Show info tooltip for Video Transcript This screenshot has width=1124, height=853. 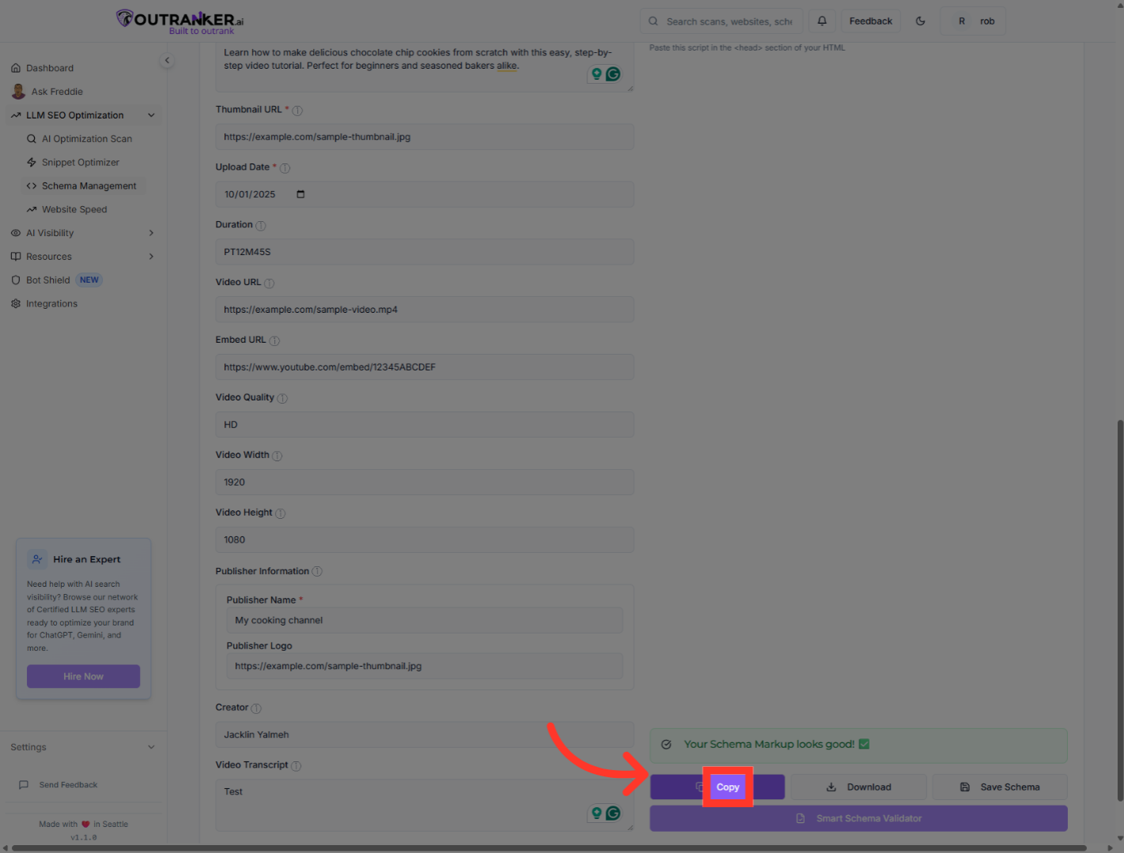tap(296, 766)
